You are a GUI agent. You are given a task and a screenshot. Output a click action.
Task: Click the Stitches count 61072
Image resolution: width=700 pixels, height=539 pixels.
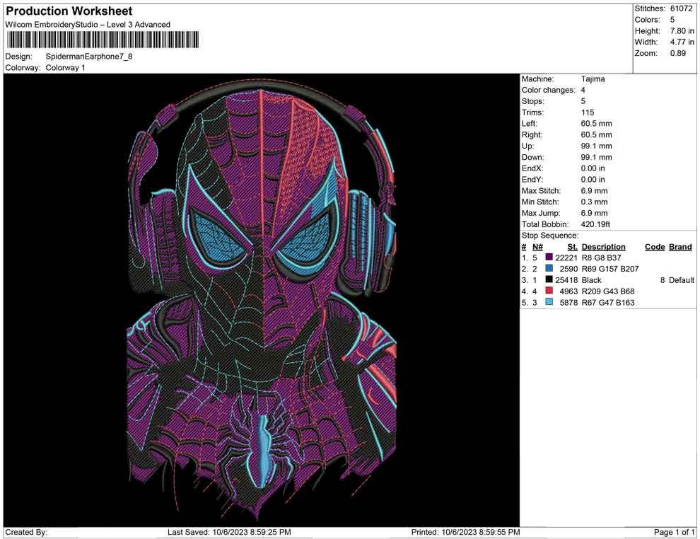click(679, 10)
